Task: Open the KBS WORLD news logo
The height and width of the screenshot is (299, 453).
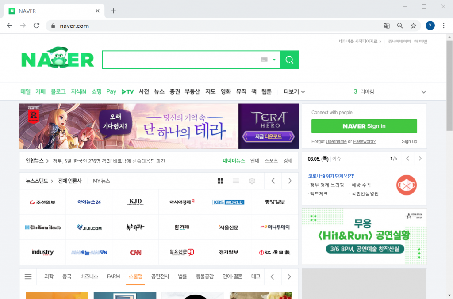Action: coord(228,202)
